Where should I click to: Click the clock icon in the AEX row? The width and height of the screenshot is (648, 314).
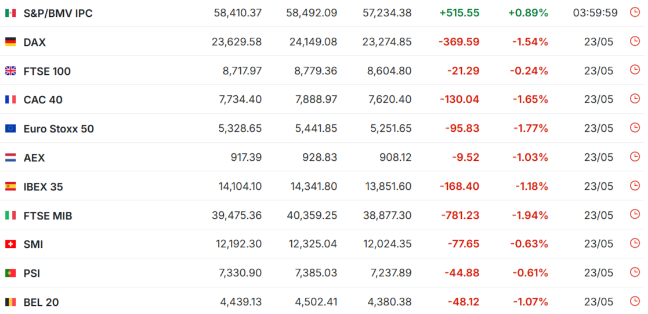pos(634,156)
